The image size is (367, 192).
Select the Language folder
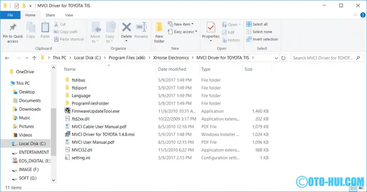[x=81, y=95]
